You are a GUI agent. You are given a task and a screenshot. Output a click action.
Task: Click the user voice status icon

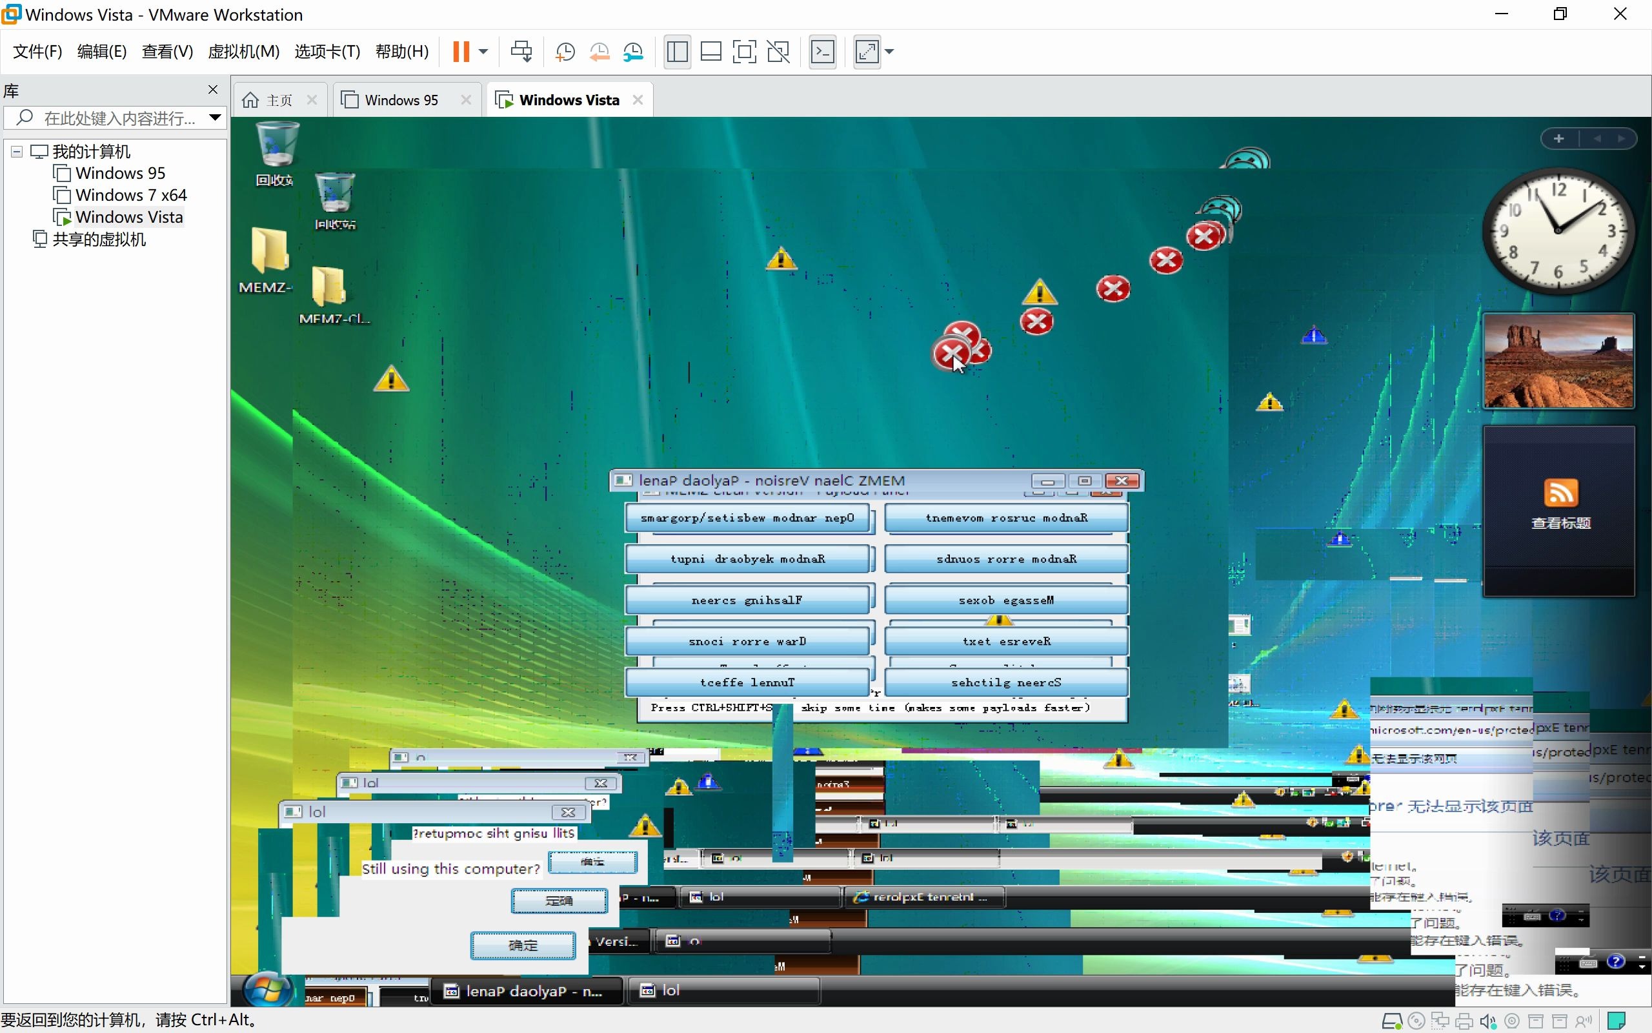(1584, 1021)
